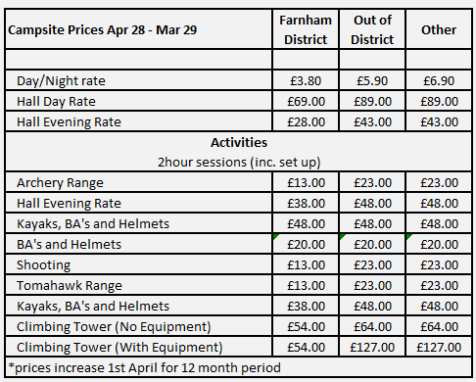Click the £3.80 Day/Night Farnham price
Image resolution: width=476 pixels, height=382 pixels.
pos(306,80)
